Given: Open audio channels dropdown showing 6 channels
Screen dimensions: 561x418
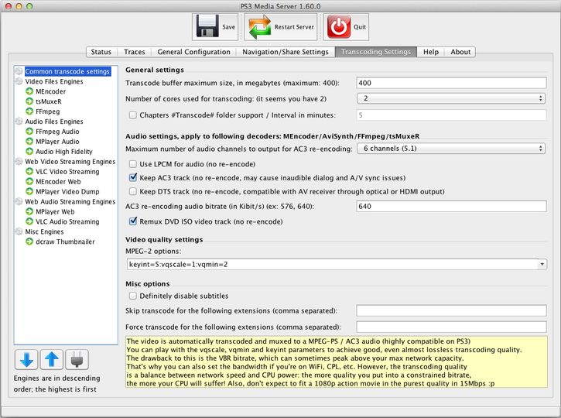Looking at the screenshot, I should pos(451,148).
